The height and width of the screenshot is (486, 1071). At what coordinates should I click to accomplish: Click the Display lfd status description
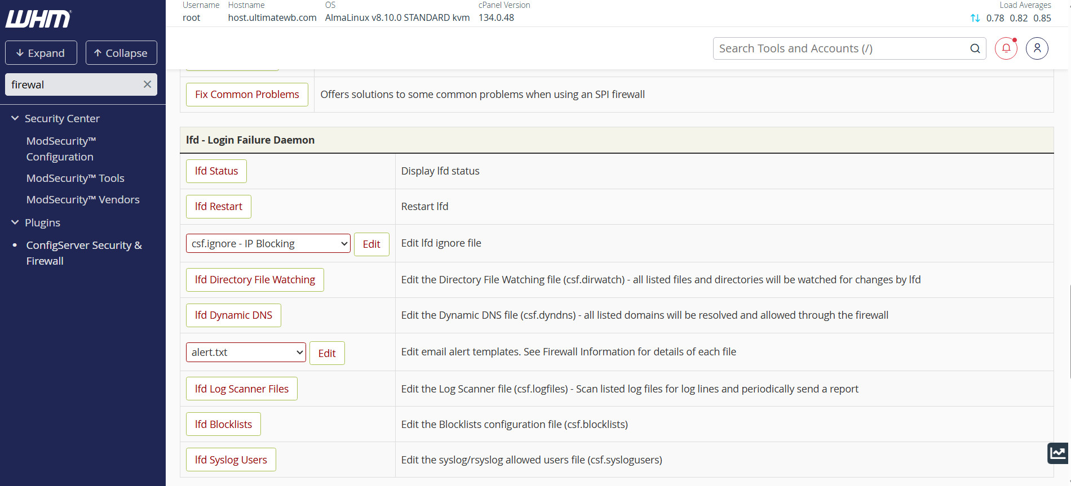(x=440, y=171)
